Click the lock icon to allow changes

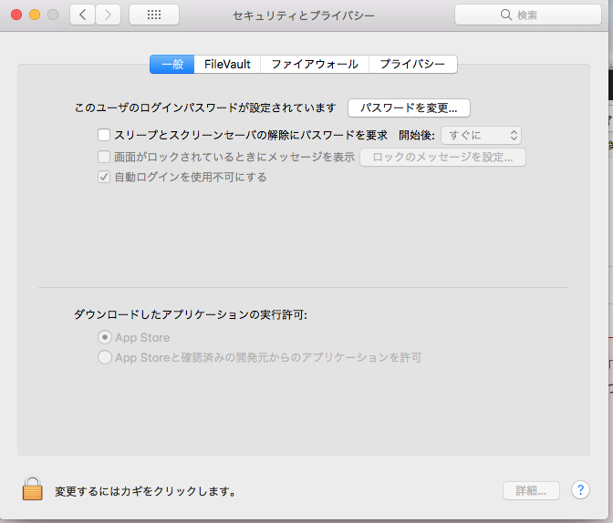coord(33,487)
